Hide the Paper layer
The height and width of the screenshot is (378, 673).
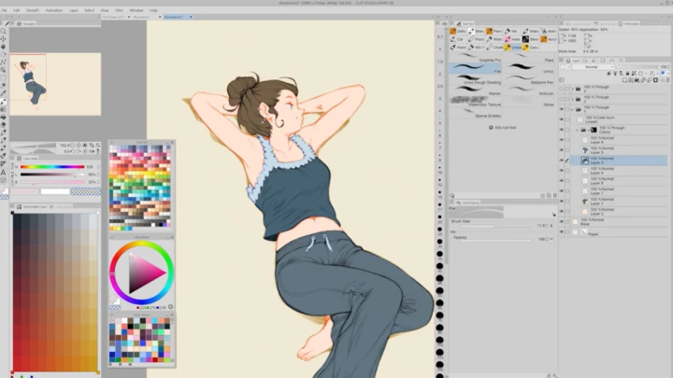[x=562, y=231]
